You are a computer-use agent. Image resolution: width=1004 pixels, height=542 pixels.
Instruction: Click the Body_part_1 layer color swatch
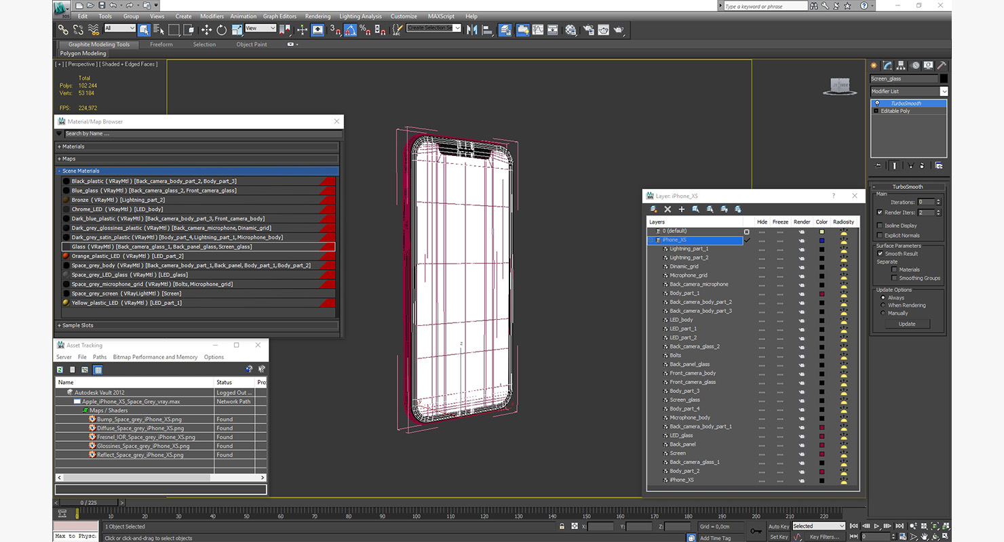[x=822, y=293]
